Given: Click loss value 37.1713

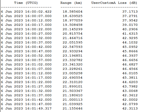Looking at the screenshot, I should coord(130,12).
